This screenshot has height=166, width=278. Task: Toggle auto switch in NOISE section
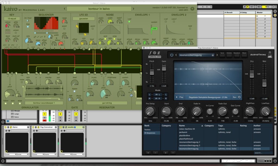tap(105, 39)
